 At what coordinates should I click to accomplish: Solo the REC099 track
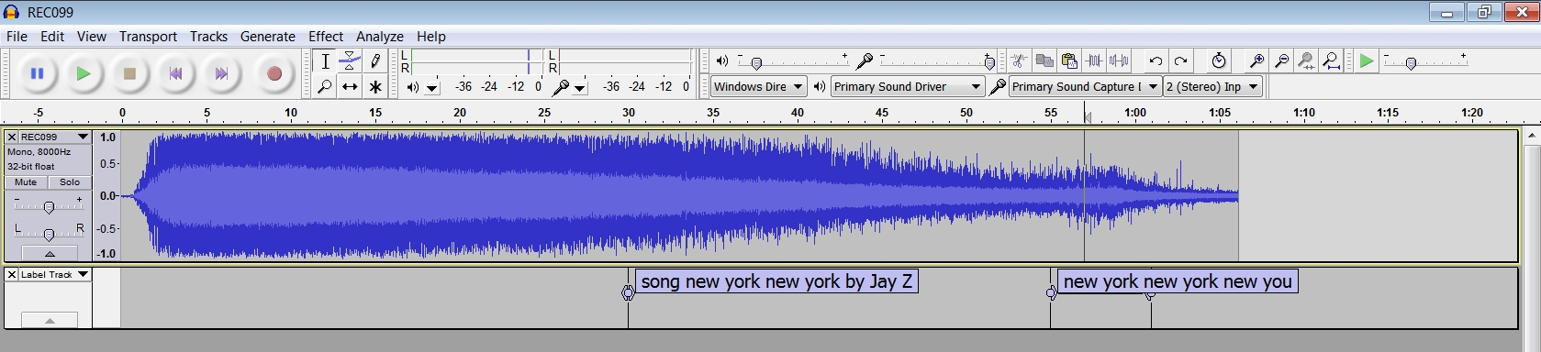(70, 182)
